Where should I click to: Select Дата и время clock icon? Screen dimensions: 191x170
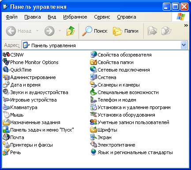pyautogui.click(x=6, y=85)
